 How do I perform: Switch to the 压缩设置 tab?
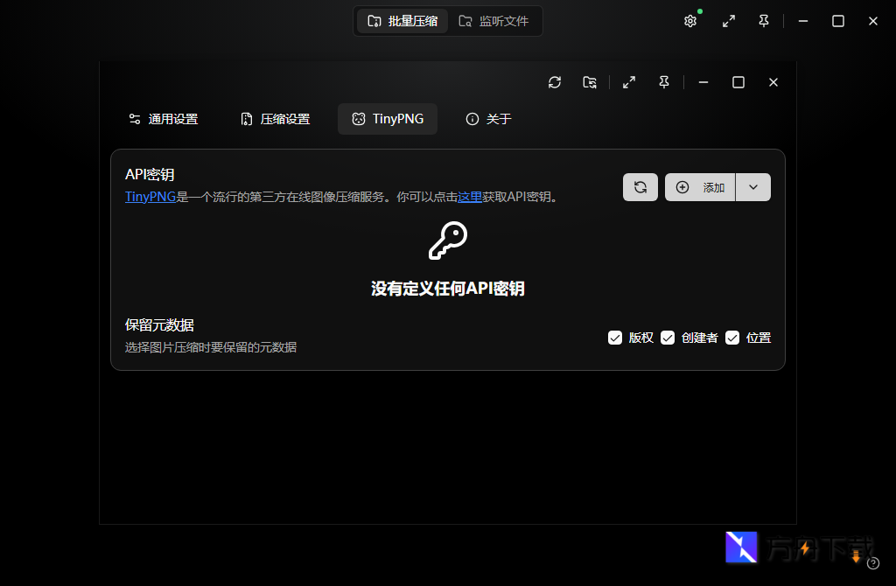(x=275, y=118)
